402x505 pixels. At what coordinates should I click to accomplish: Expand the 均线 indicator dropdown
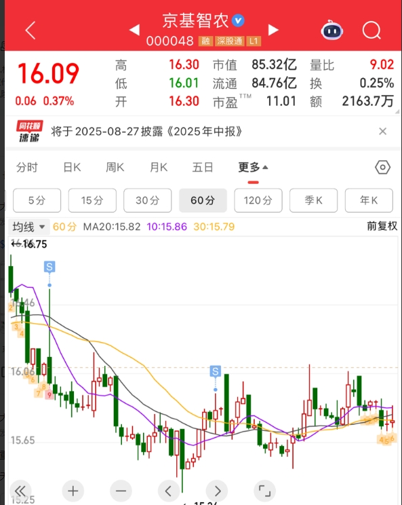point(28,227)
